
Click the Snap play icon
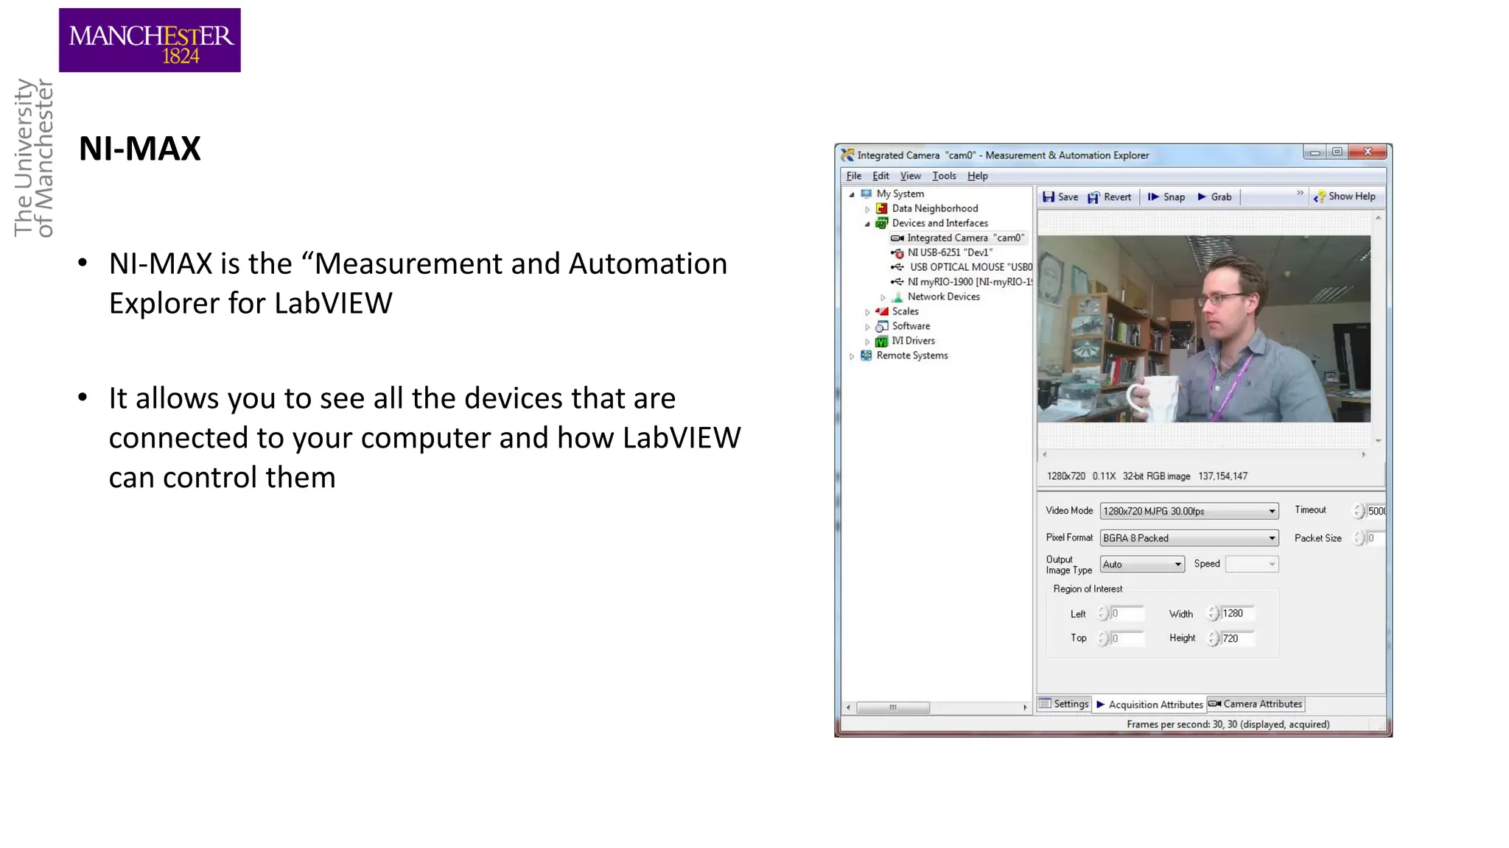pos(1153,197)
